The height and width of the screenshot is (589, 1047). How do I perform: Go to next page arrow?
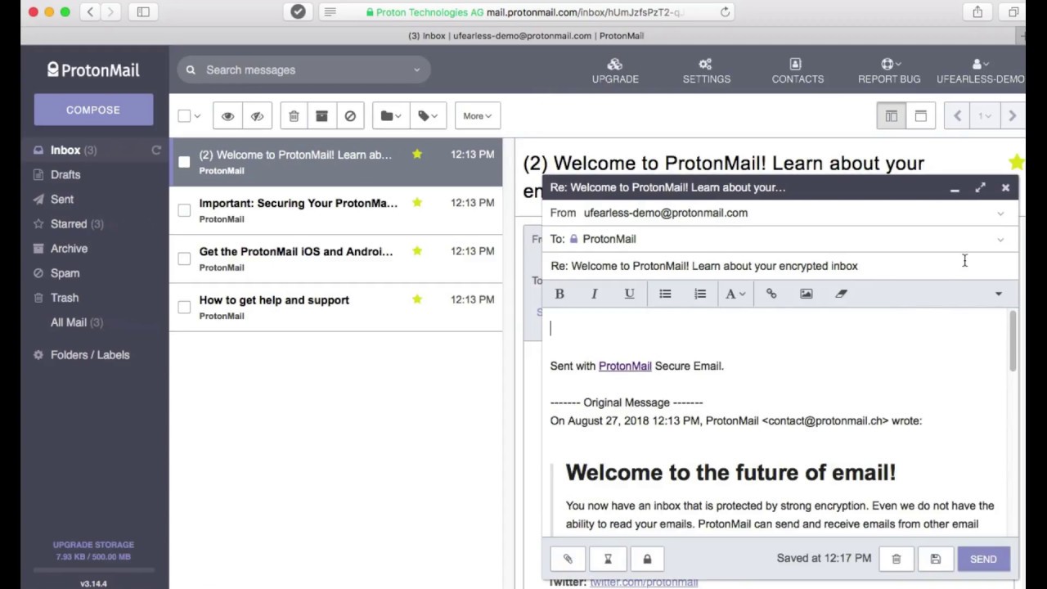pyautogui.click(x=1012, y=116)
